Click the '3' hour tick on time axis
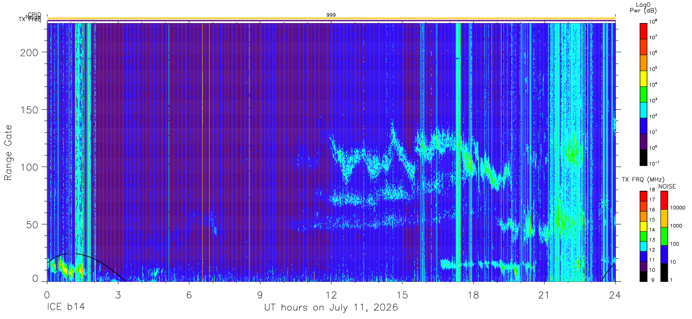 pos(118,294)
